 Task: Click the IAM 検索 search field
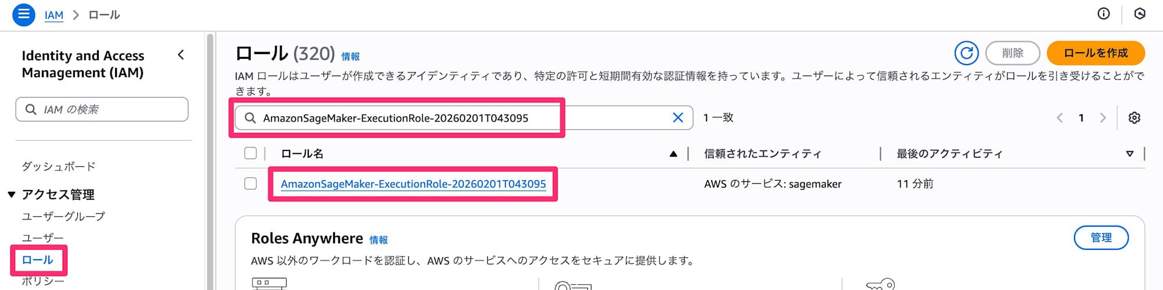pos(102,109)
